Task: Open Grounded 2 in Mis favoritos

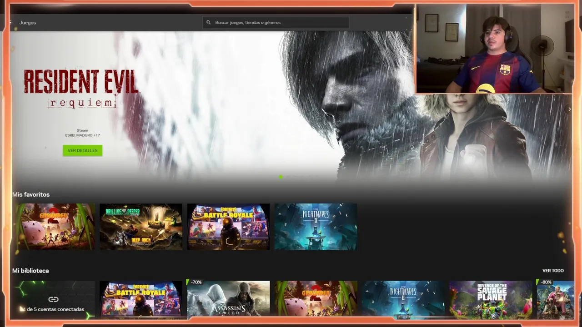Action: 54,227
